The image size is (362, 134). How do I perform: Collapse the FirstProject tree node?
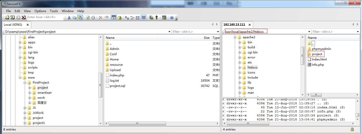(x=25, y=83)
